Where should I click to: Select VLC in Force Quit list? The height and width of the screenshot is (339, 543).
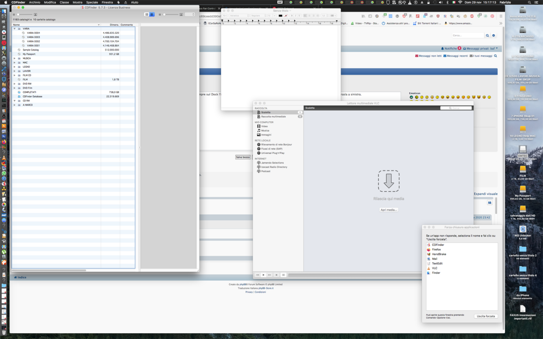[462, 268]
